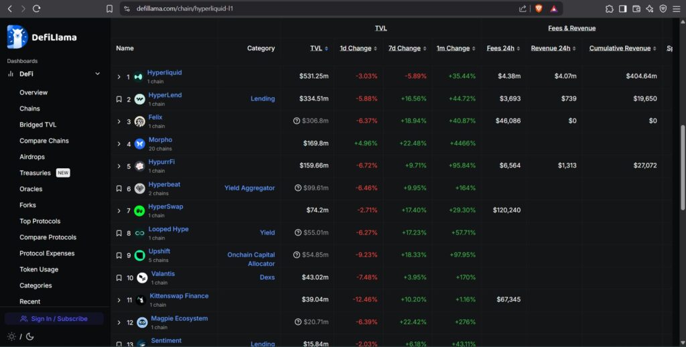Click the browser back arrow

pos(9,8)
